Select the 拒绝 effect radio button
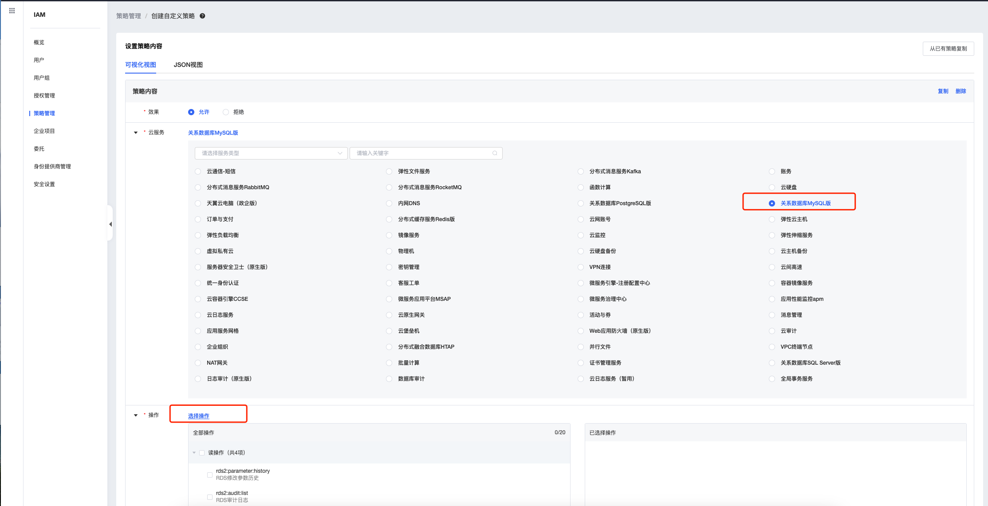This screenshot has height=506, width=988. (x=226, y=112)
